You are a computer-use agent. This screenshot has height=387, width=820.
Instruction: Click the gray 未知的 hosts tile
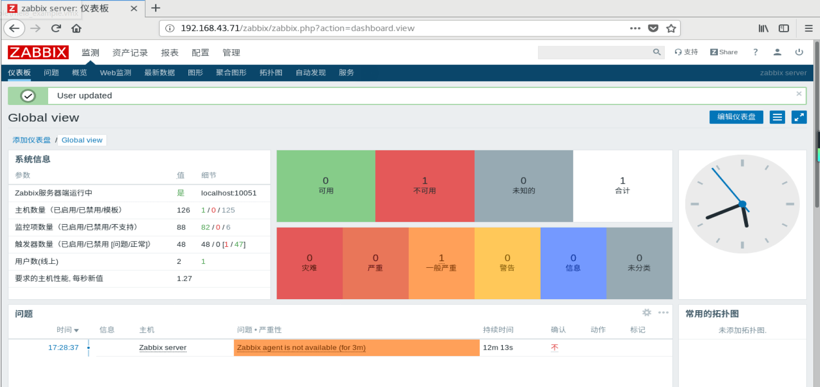pos(524,186)
